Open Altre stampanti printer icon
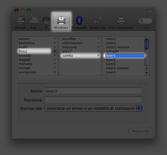This screenshot has height=155, width=167. click(121, 20)
